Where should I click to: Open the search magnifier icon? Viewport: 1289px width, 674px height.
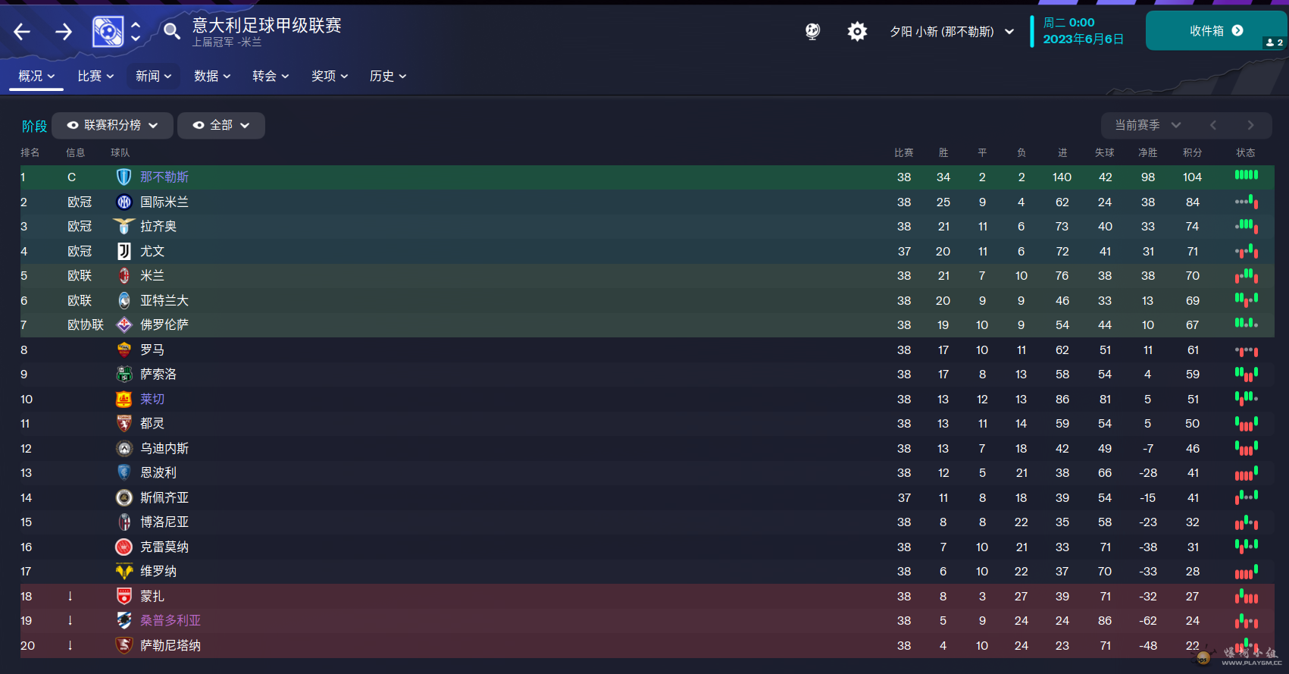(x=172, y=31)
